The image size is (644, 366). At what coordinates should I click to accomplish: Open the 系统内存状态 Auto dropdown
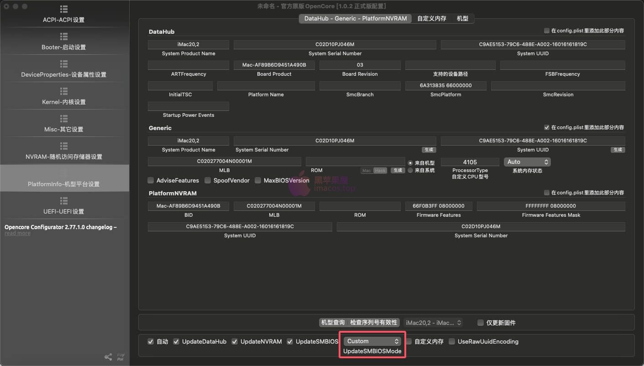point(527,162)
